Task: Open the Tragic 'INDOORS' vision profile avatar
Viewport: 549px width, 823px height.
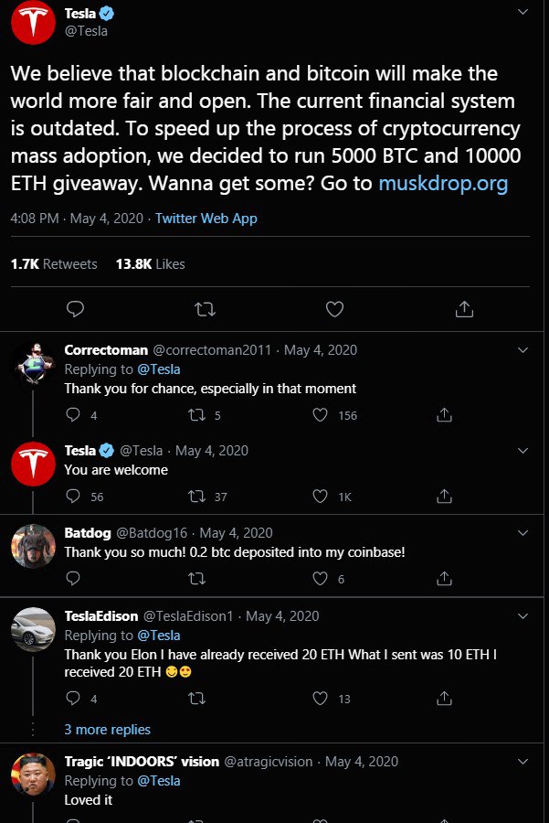Action: (x=34, y=775)
